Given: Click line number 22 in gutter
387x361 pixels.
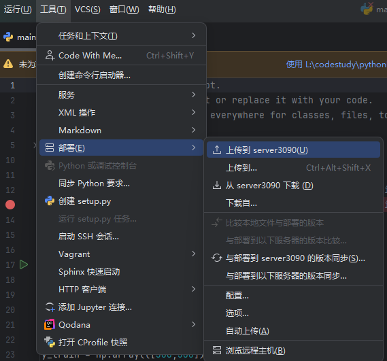Looking at the screenshot, I should pos(10,340).
